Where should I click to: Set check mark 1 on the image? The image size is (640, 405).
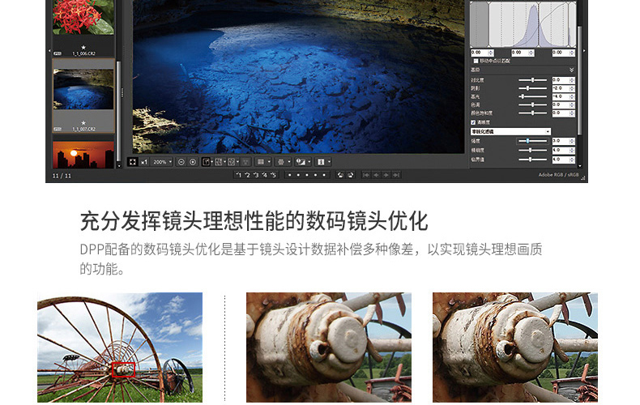[x=239, y=175]
